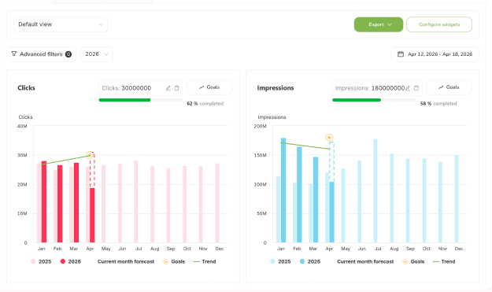Image resolution: width=492 pixels, height=292 pixels.
Task: Click the Clicks widget title
Action: pos(26,88)
